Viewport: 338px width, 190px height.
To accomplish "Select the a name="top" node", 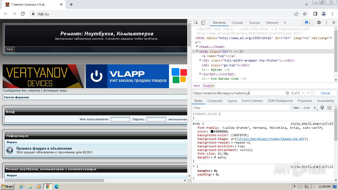I will click(218, 56).
